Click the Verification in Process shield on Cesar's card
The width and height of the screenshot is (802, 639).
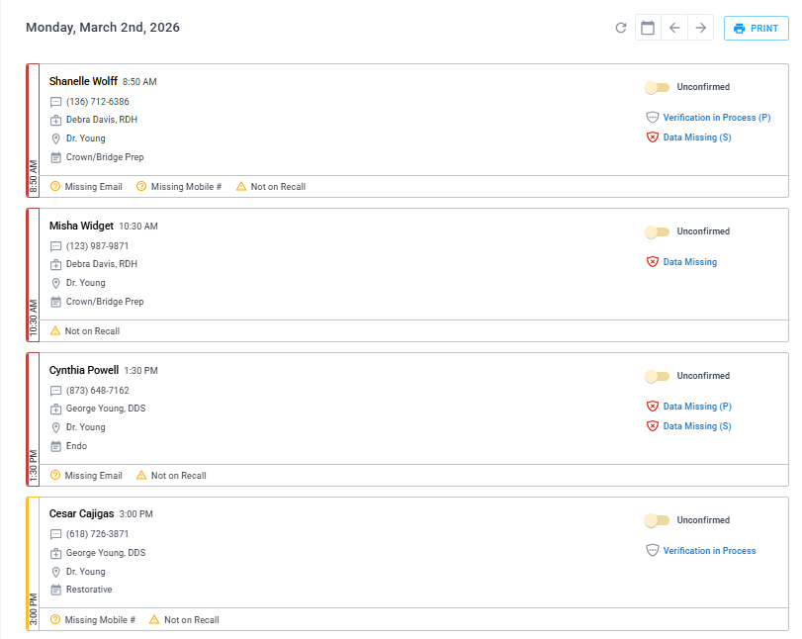point(652,550)
